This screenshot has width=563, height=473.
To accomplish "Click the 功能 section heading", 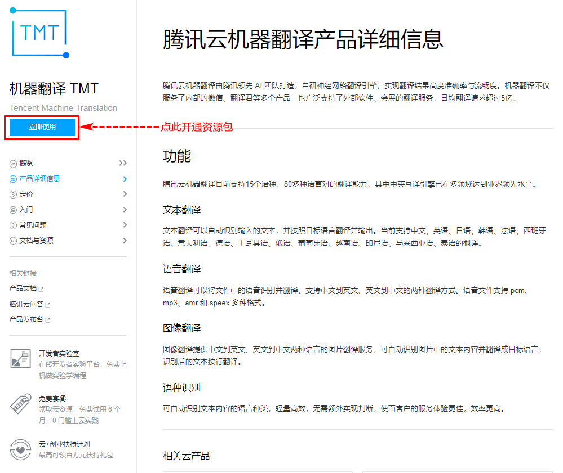I will tap(177, 156).
